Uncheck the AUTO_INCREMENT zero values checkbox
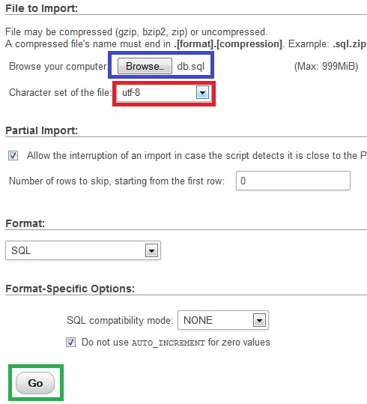This screenshot has height=404, width=367. [70, 342]
